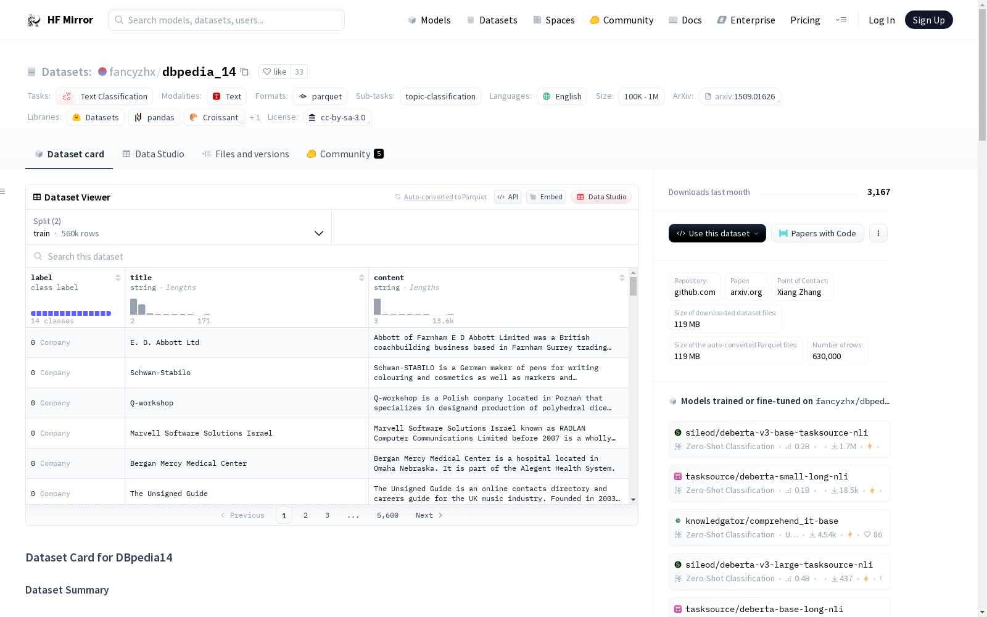Click the datasets stack icon beside 'Datasets:'

click(x=31, y=72)
